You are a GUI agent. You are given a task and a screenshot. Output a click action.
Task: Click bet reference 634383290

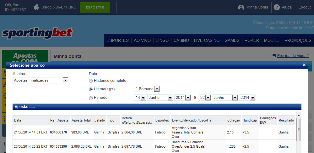[x=58, y=146]
